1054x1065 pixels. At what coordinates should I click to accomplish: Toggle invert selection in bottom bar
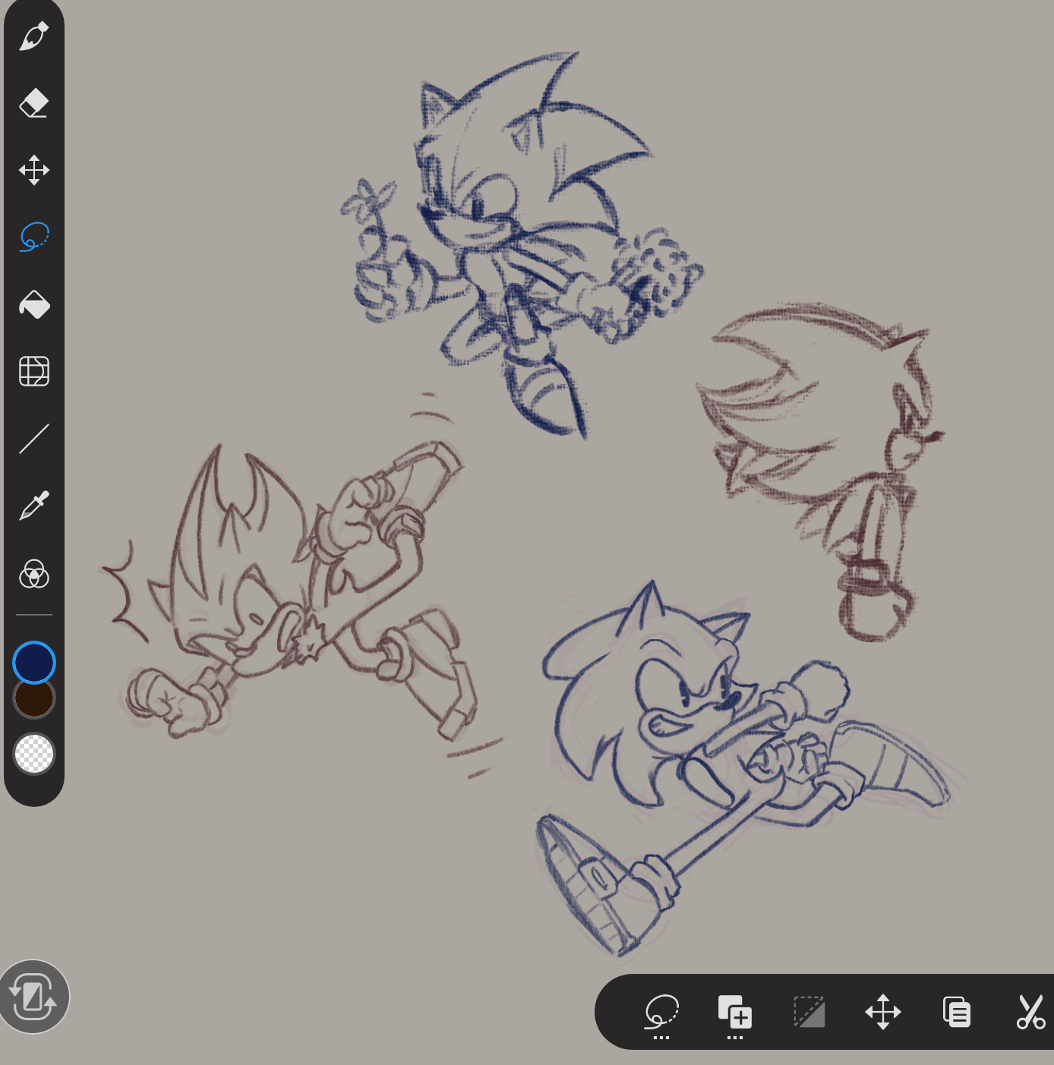point(809,1012)
